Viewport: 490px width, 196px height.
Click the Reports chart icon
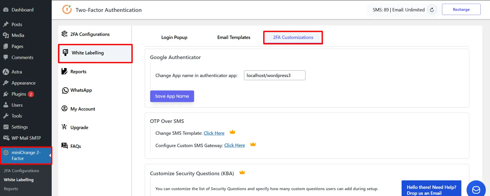point(64,71)
